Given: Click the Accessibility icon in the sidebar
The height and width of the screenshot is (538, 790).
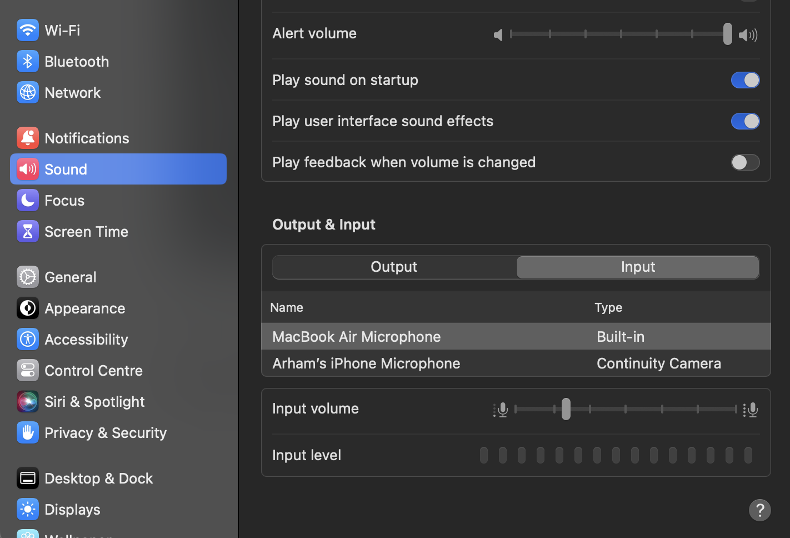Looking at the screenshot, I should 28,339.
